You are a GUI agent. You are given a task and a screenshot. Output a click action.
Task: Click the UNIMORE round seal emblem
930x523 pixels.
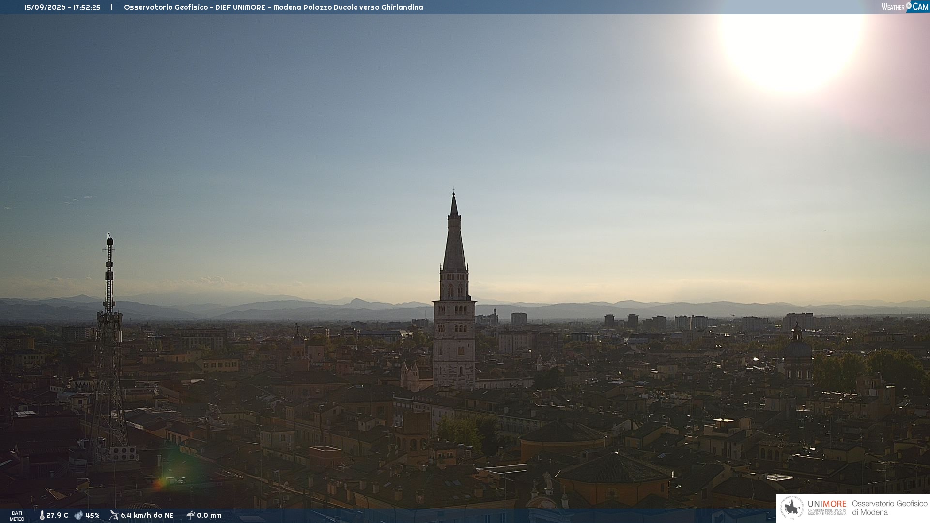point(792,508)
